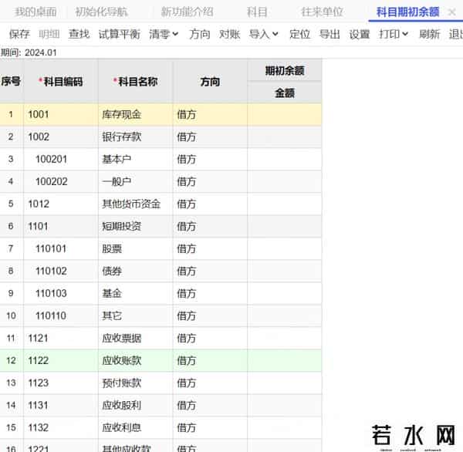
Task: Click the 保存 toolbar button
Action: pyautogui.click(x=19, y=34)
